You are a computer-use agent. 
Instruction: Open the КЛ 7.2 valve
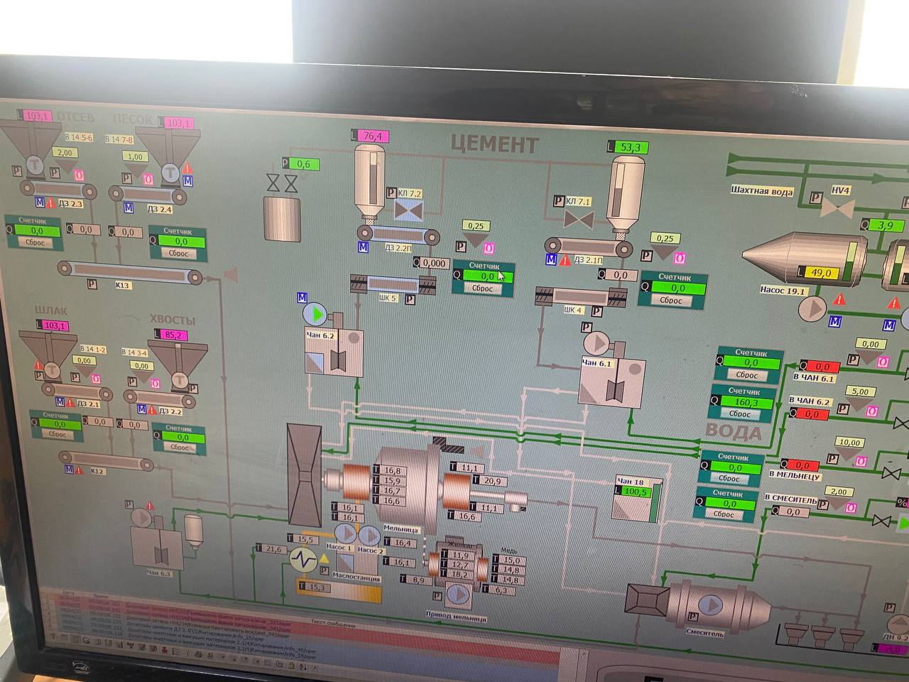408,210
